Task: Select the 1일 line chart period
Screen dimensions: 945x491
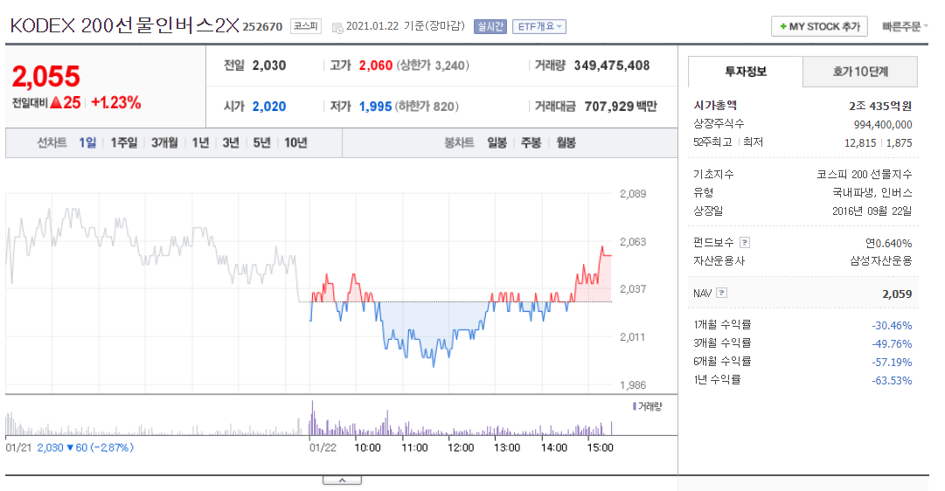Action: tap(87, 142)
